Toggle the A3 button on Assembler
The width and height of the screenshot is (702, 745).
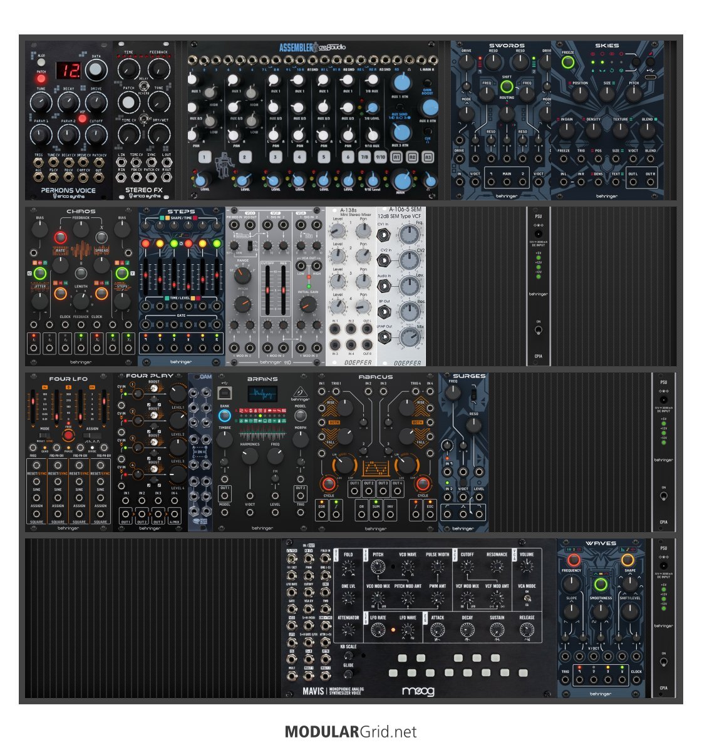coord(428,157)
